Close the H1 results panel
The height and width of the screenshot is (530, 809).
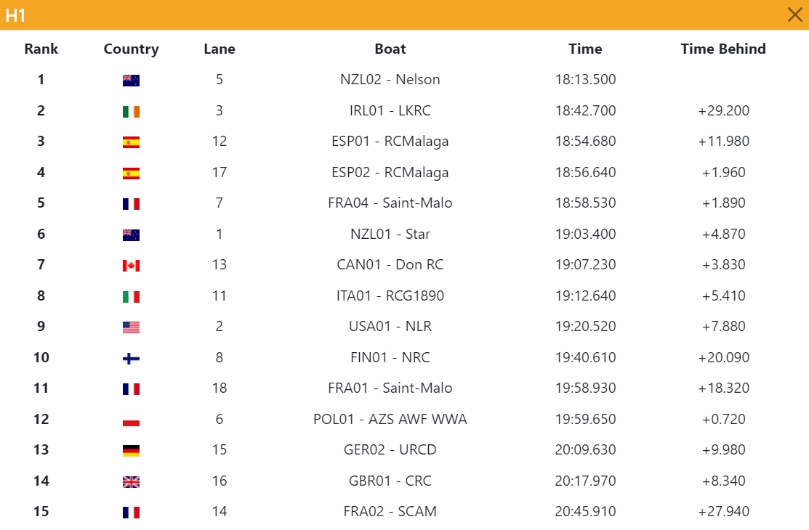pos(795,15)
